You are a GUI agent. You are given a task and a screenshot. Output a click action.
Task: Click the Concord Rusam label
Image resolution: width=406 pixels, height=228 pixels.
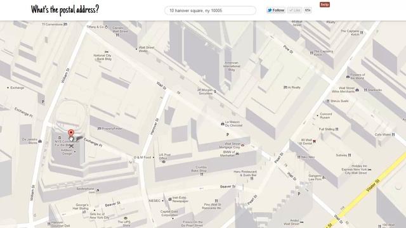(325, 115)
